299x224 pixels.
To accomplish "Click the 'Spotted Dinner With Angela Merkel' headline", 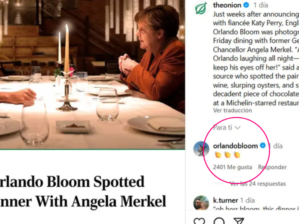I will (83, 192).
